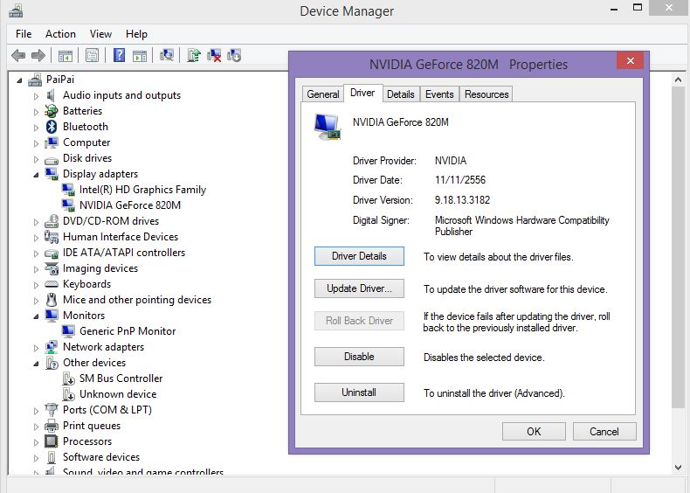Click the Unknown device warning icon
690x493 pixels.
(68, 394)
